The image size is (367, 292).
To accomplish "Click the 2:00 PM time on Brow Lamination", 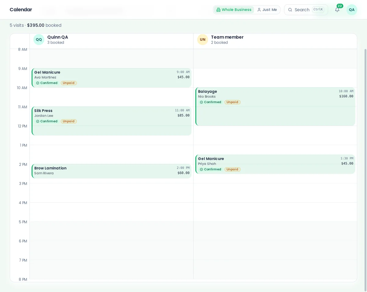I will [x=183, y=168].
